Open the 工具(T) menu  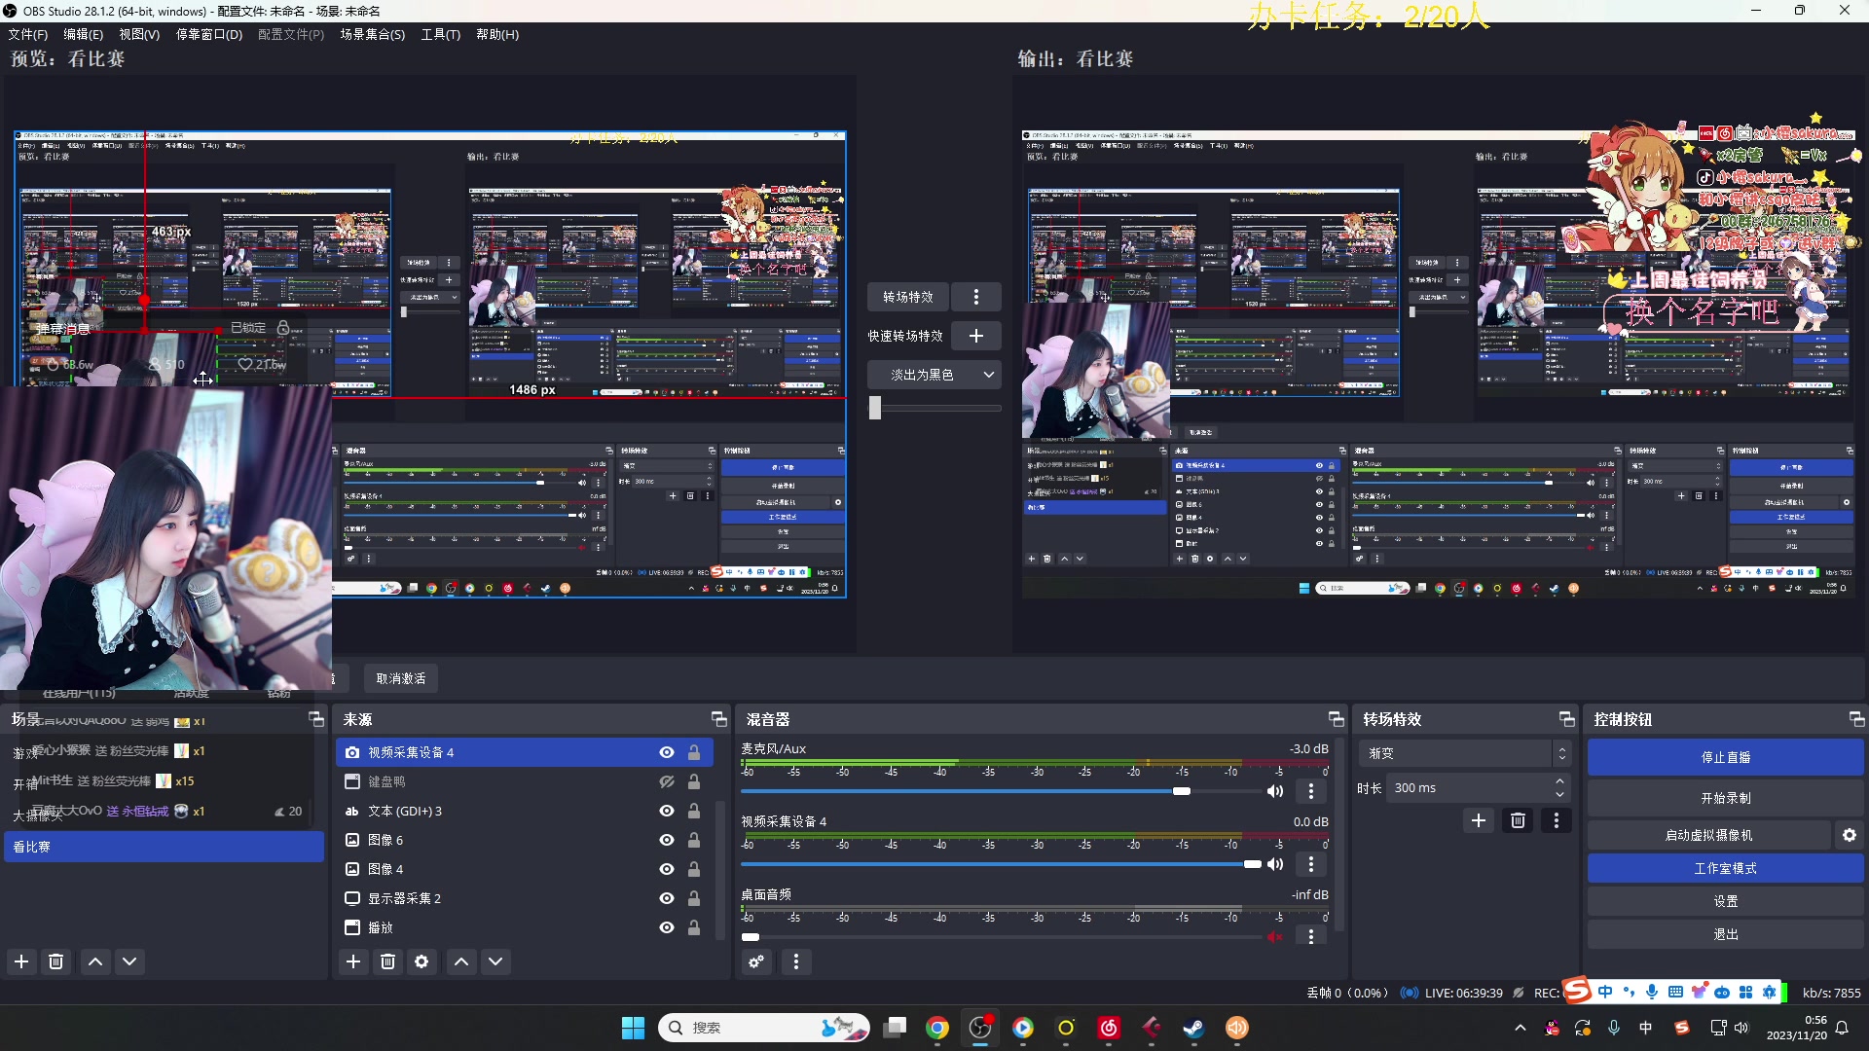click(x=440, y=34)
